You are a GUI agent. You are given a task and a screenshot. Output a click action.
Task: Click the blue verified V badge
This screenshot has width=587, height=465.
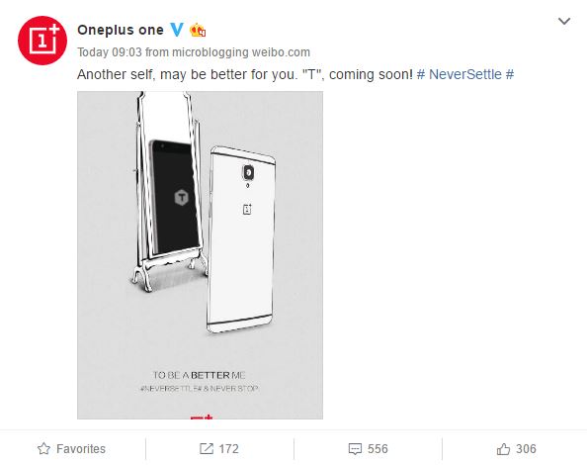point(177,30)
